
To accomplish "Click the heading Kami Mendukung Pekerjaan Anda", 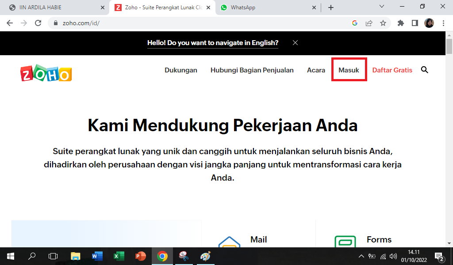I will [x=223, y=125].
